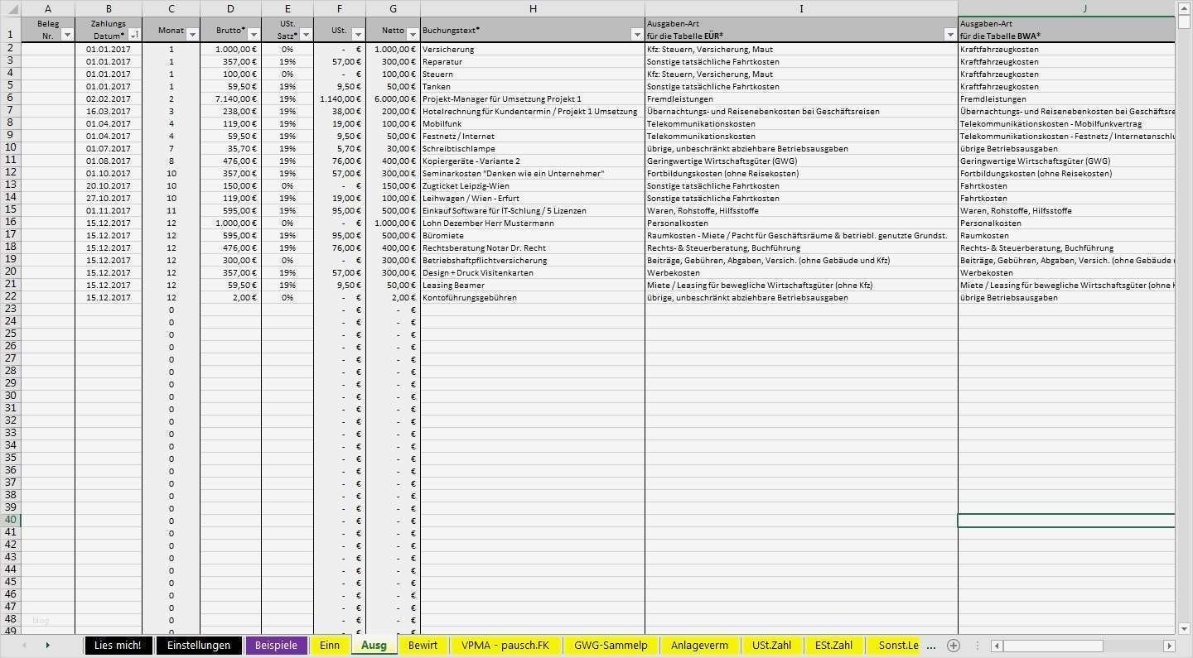Open the Lies mich! sheet

click(118, 645)
